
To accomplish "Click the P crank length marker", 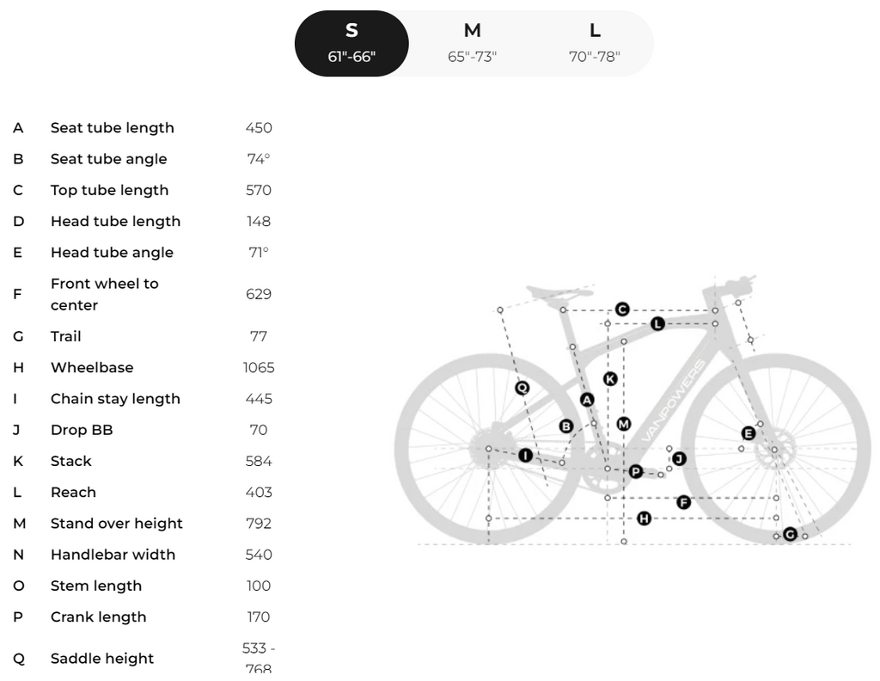I will coord(635,471).
